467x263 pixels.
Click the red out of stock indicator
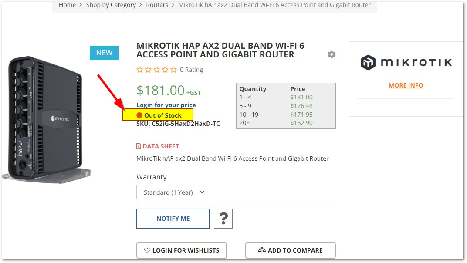tap(139, 115)
